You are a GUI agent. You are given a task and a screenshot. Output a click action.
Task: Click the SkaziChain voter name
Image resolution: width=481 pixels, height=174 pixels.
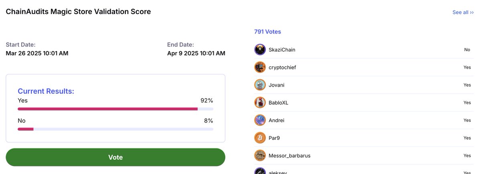[x=282, y=50]
